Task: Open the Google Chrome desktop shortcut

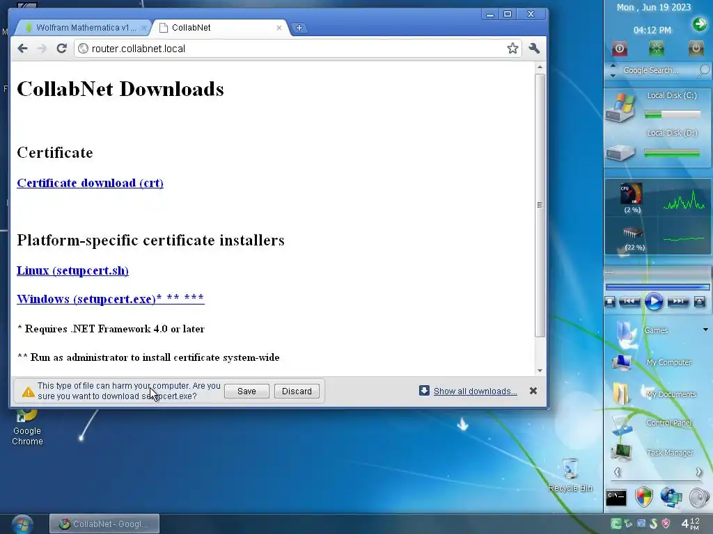Action: click(27, 428)
